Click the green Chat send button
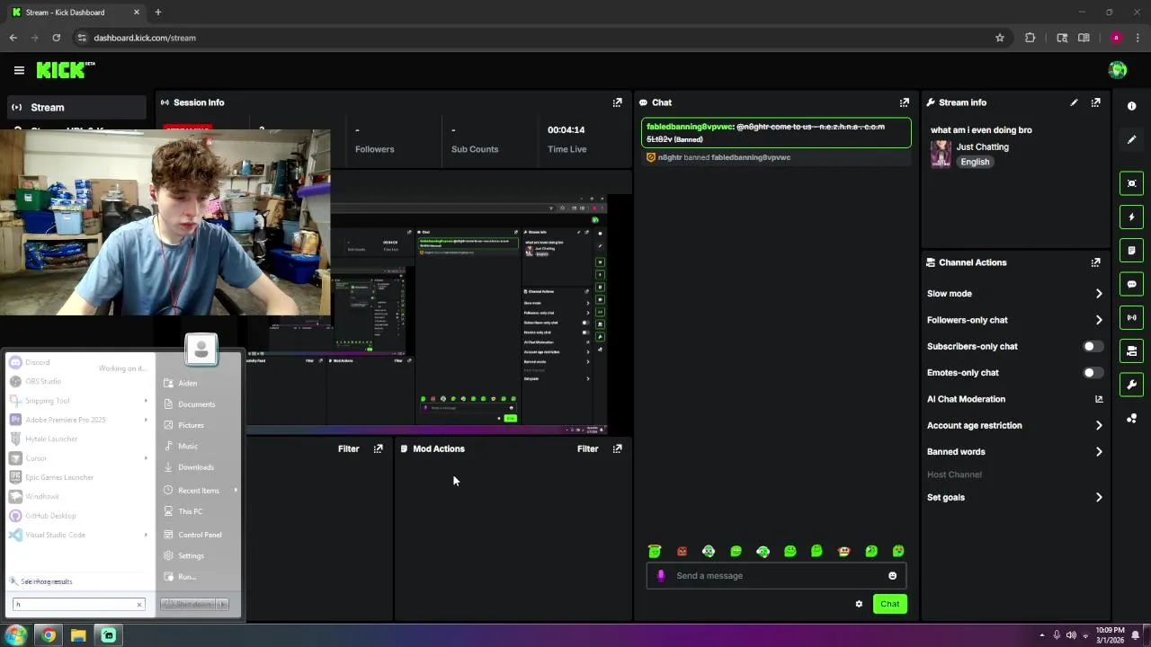The height and width of the screenshot is (647, 1151). 889,604
